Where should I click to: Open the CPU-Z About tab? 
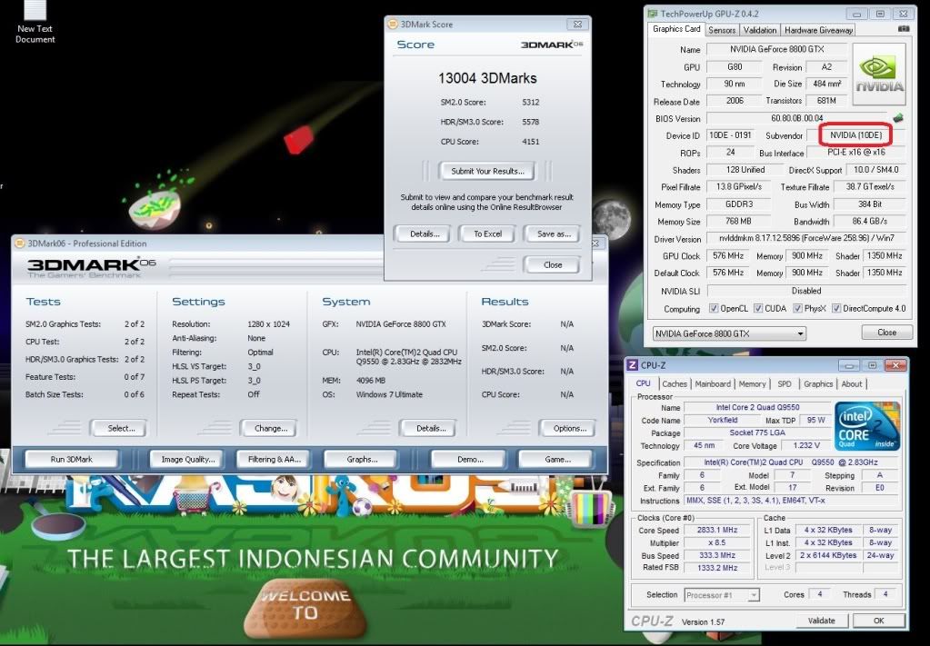(x=852, y=384)
